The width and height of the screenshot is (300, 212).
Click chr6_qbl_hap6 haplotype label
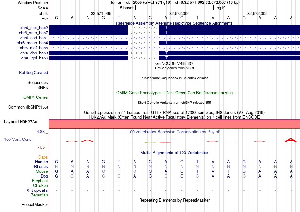35,58
